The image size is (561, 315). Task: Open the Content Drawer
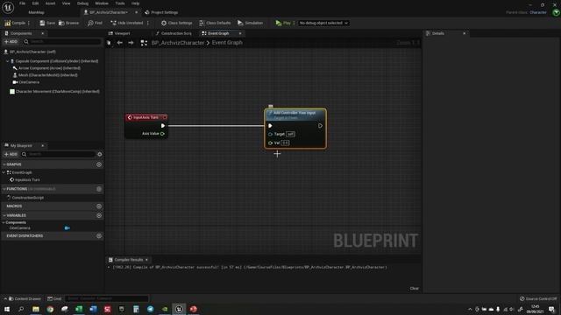click(24, 298)
